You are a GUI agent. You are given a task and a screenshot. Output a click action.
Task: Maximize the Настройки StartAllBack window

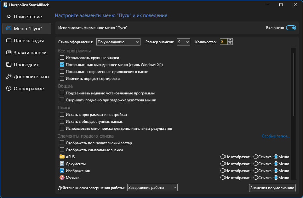(x=281, y=5)
